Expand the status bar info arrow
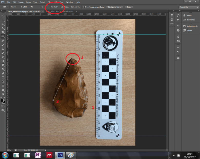This screenshot has width=200, height=159. [45, 150]
